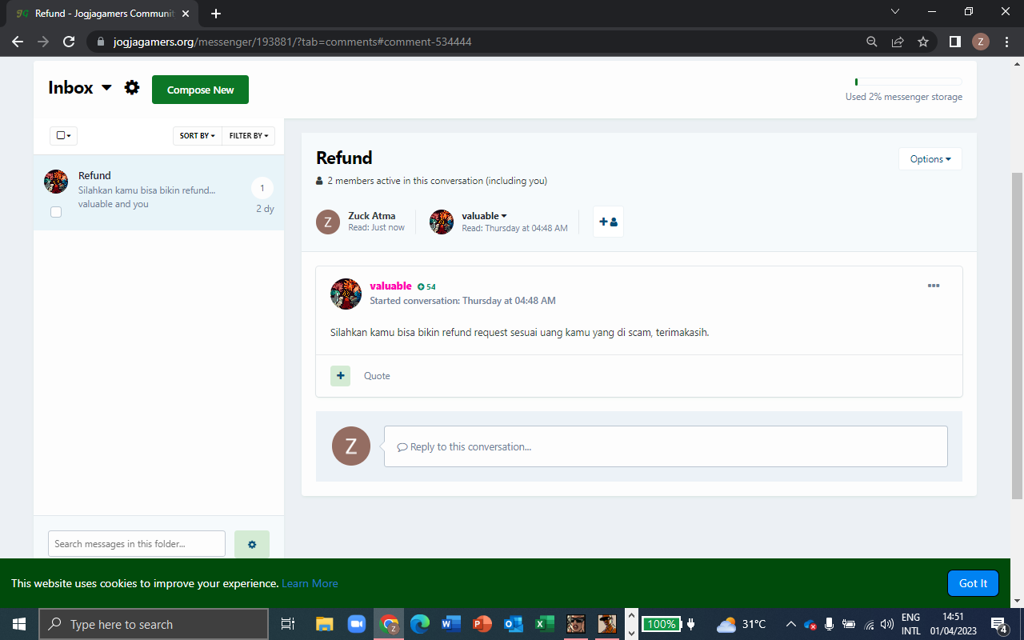Toggle the Chrome side panel icon

pyautogui.click(x=954, y=42)
